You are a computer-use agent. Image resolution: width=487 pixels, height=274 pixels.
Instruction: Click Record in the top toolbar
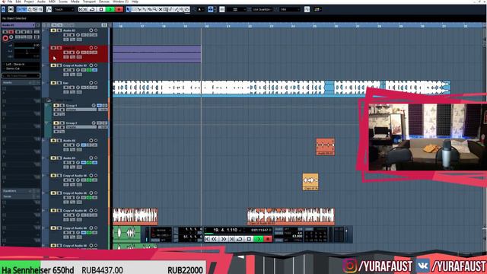pos(119,10)
